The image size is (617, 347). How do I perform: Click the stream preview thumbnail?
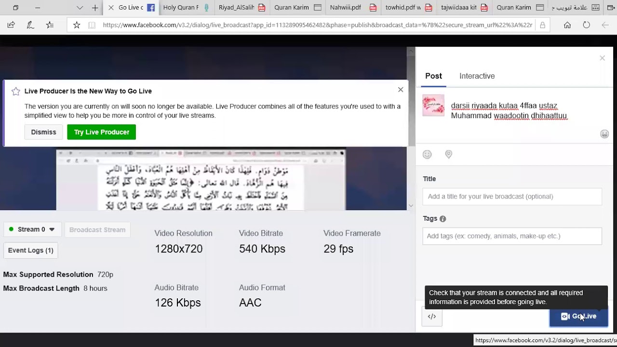click(201, 180)
